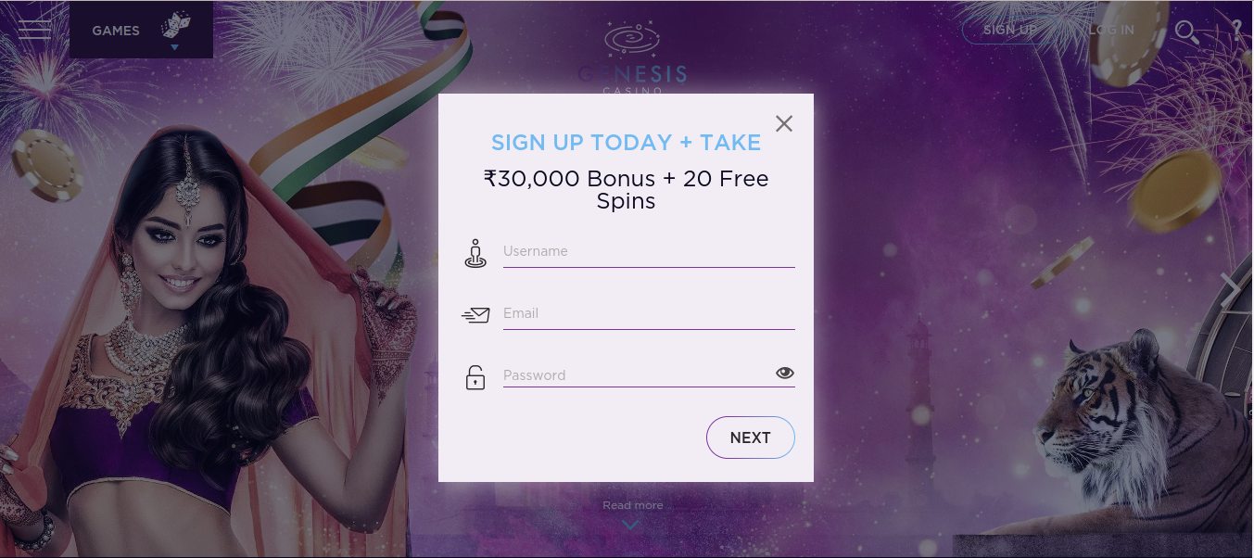The image size is (1254, 558).
Task: Open the search magnifier icon
Action: pyautogui.click(x=1186, y=32)
